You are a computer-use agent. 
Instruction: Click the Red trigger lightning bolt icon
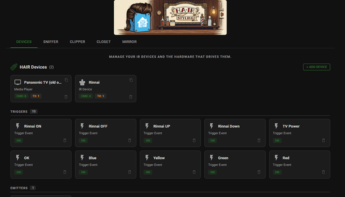(x=276, y=157)
